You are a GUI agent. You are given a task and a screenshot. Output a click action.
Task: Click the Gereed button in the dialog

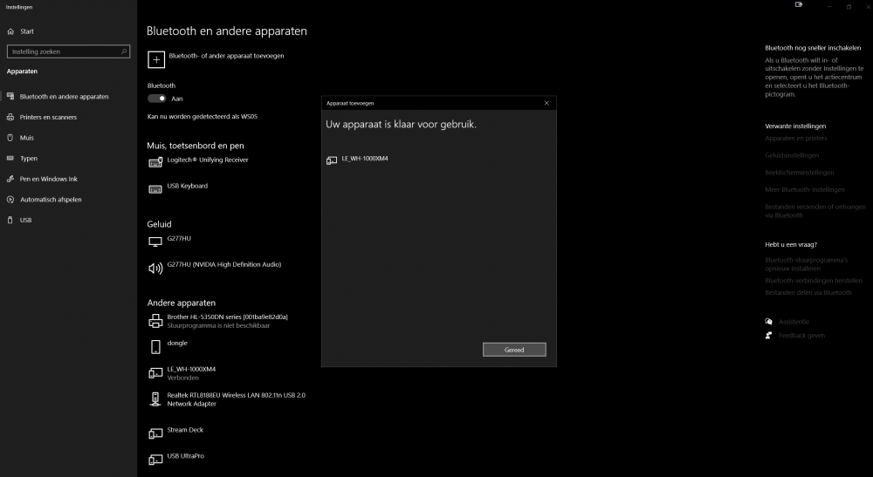click(x=514, y=349)
